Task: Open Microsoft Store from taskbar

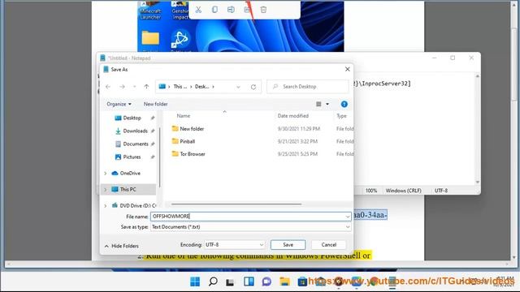Action: point(302,281)
